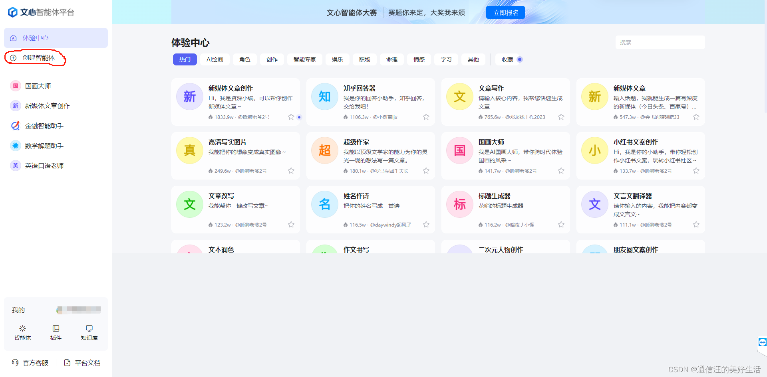Toggle favorite star on 文章写作 card

[561, 117]
